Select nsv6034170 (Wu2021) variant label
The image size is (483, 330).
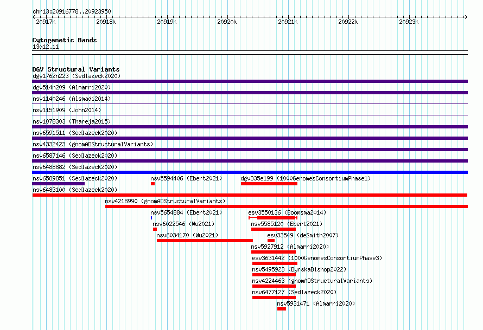coord(187,235)
